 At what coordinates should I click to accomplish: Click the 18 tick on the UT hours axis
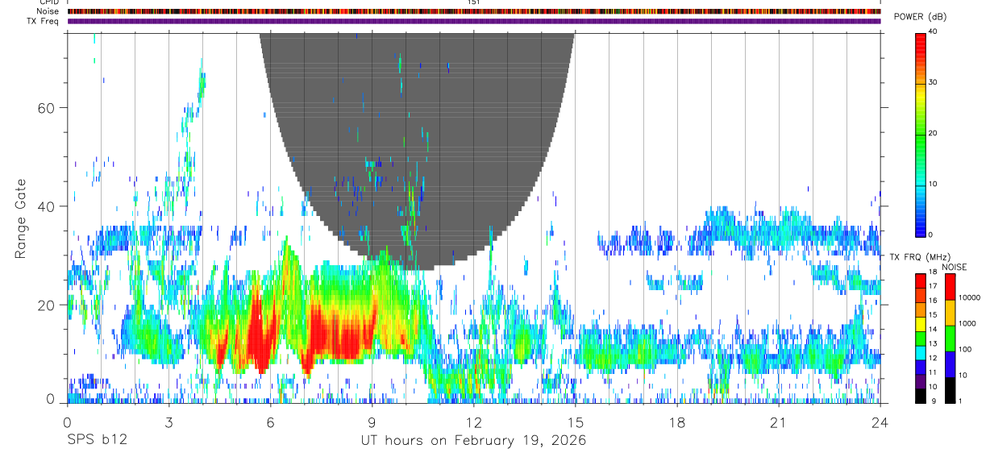(x=677, y=423)
